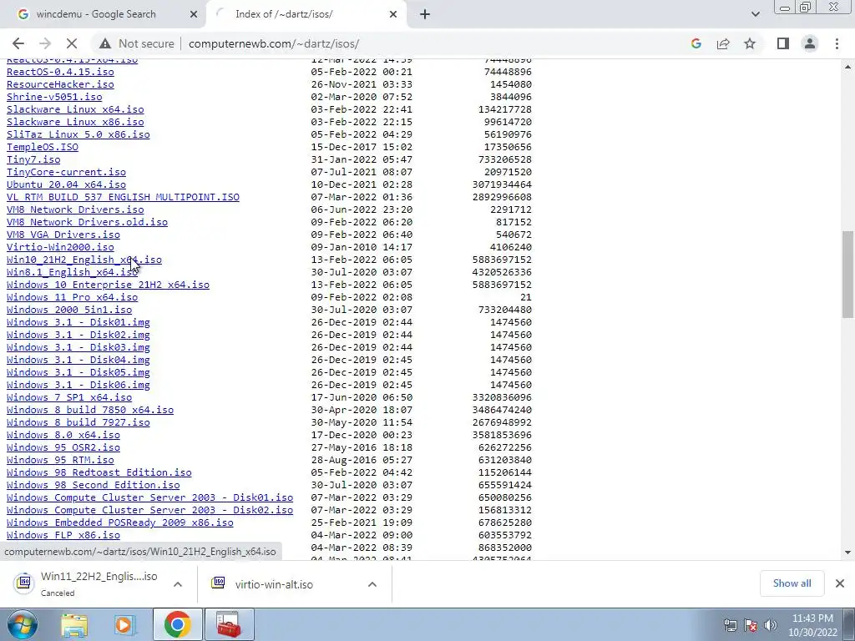Download Win10_21H2_English_x64.iso
This screenshot has width=855, height=641.
coord(84,260)
